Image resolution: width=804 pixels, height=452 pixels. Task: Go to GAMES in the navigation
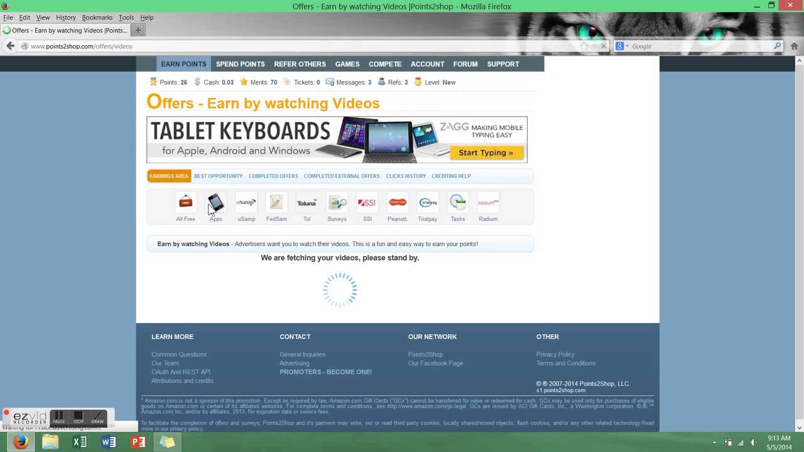[347, 64]
